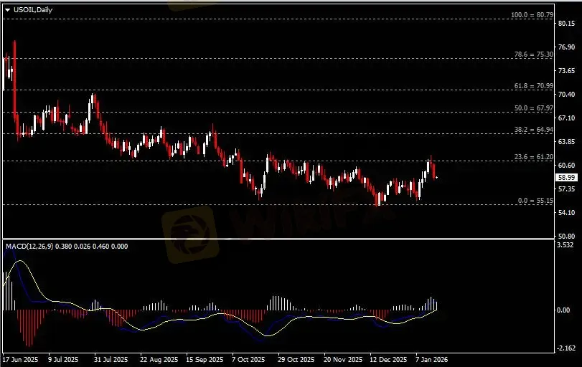582x367 pixels.
Task: Click the 76.90 price axis value
Action: coord(567,47)
